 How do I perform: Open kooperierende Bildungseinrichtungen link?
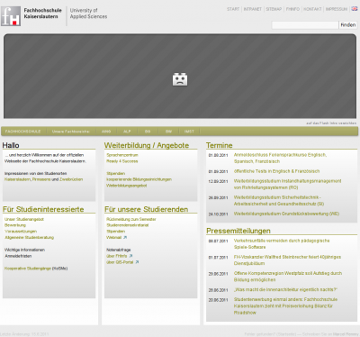pos(139,179)
